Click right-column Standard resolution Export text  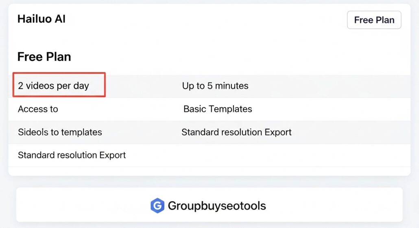pyautogui.click(x=236, y=132)
